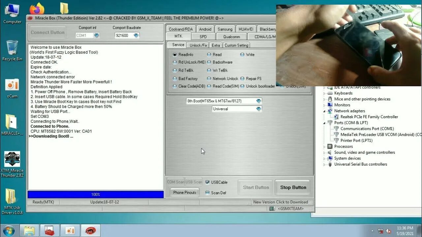Viewport: 422px width, 237px height.
Task: Collapse Network adapters in Device Manager
Action: [324, 111]
